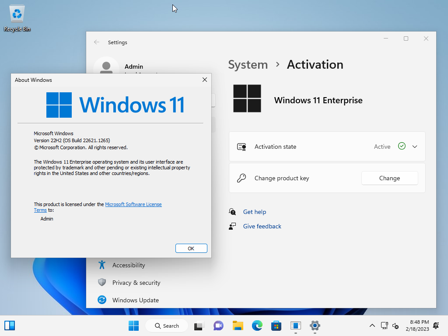The height and width of the screenshot is (336, 448).
Task: Click the Windows Update sync icon
Action: [102, 300]
